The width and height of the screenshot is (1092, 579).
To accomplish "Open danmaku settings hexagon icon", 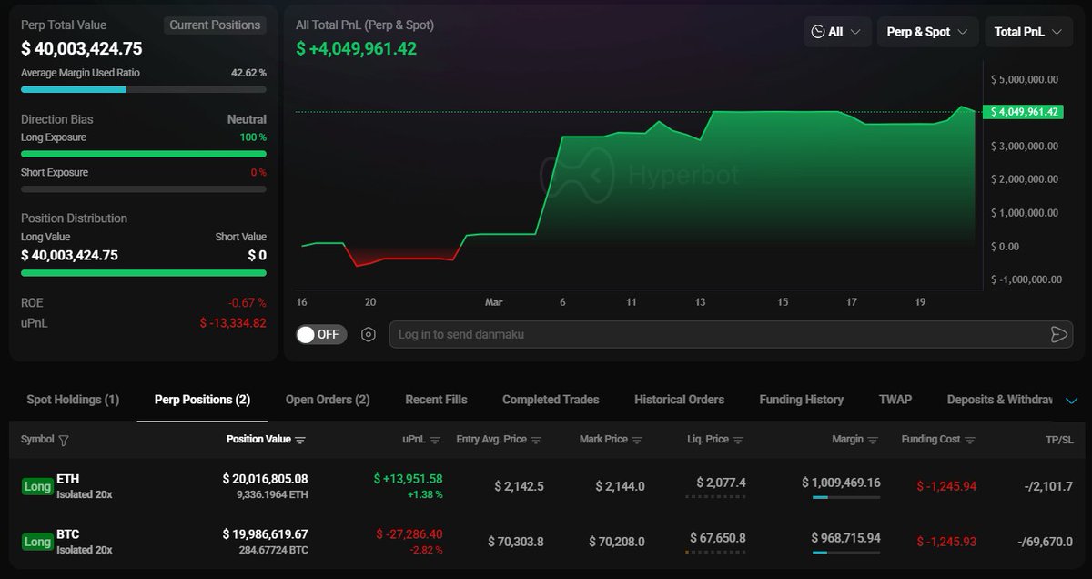I will (369, 334).
